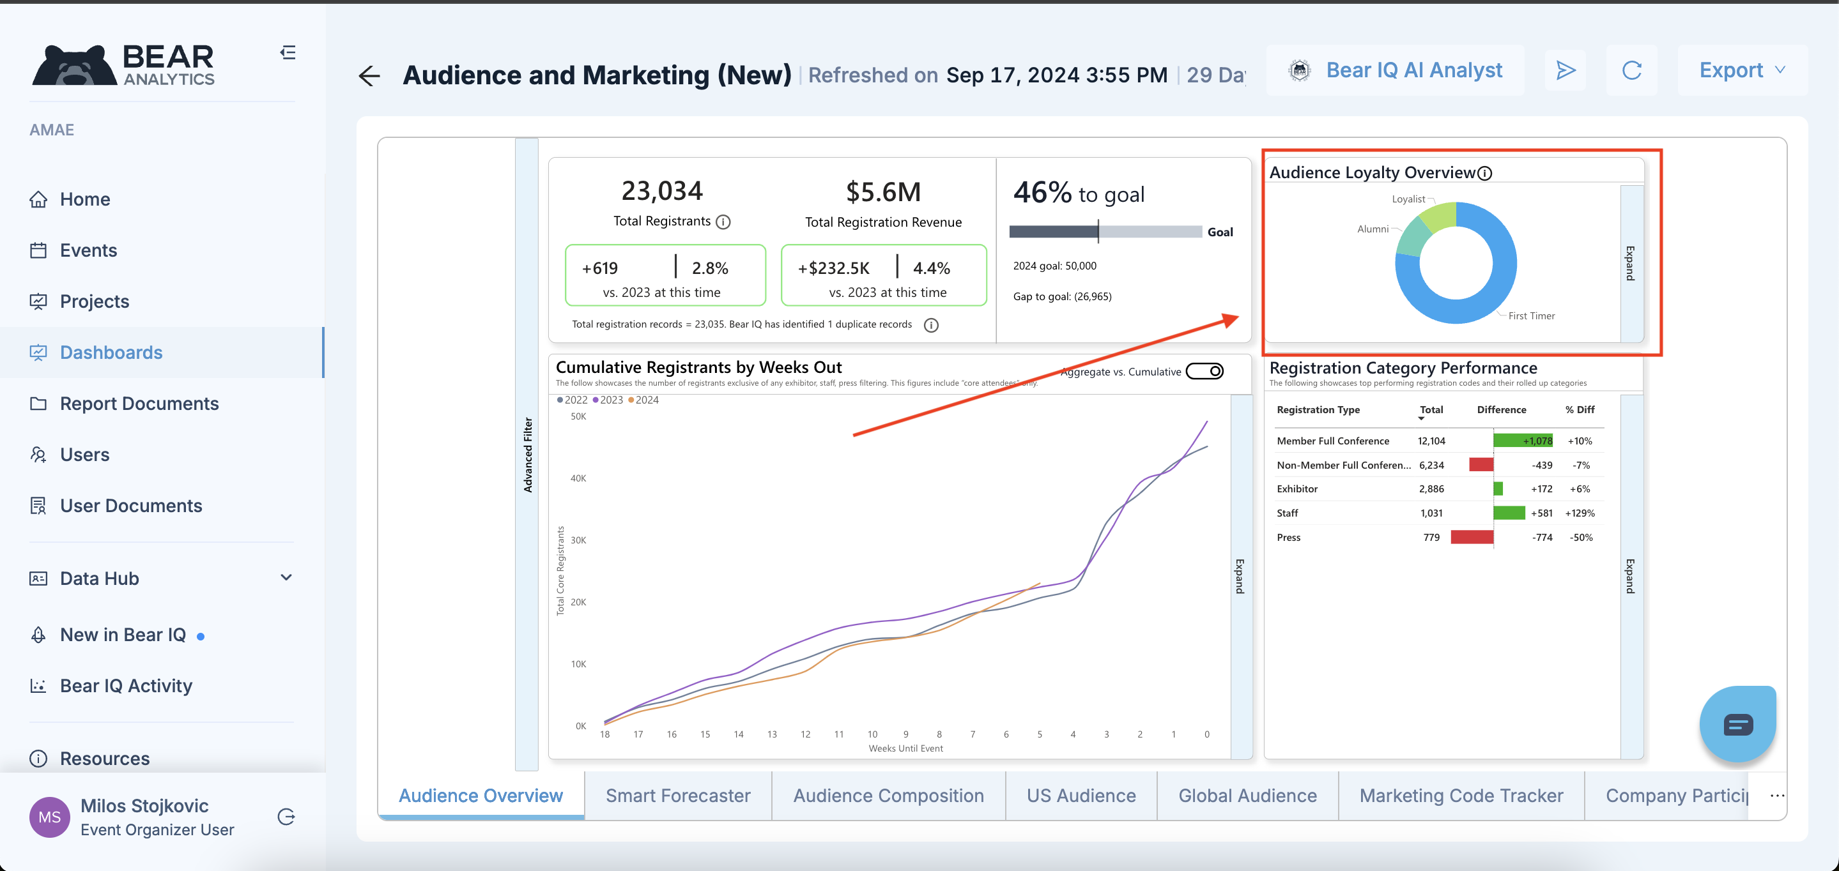The width and height of the screenshot is (1839, 871).
Task: Click the send paper-plane icon
Action: click(1565, 70)
